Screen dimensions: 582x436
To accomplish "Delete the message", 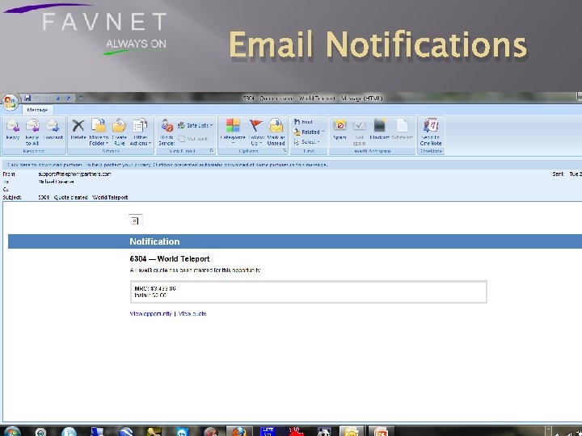I will point(78,130).
